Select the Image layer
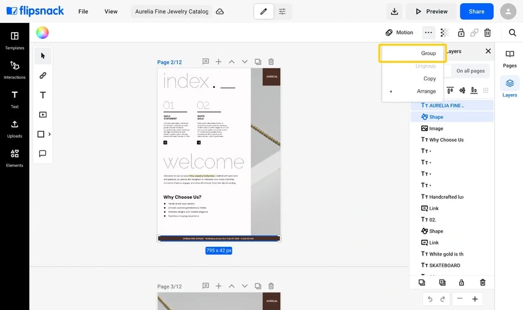523x310 pixels. (x=452, y=129)
